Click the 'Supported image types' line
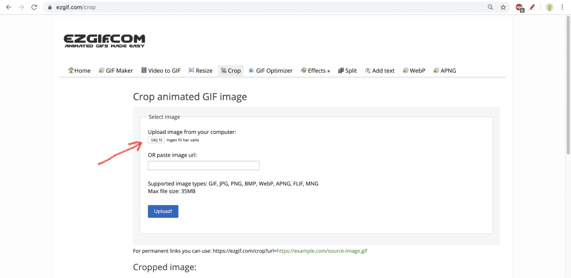Viewport: 571px width, 278px height. (233, 184)
